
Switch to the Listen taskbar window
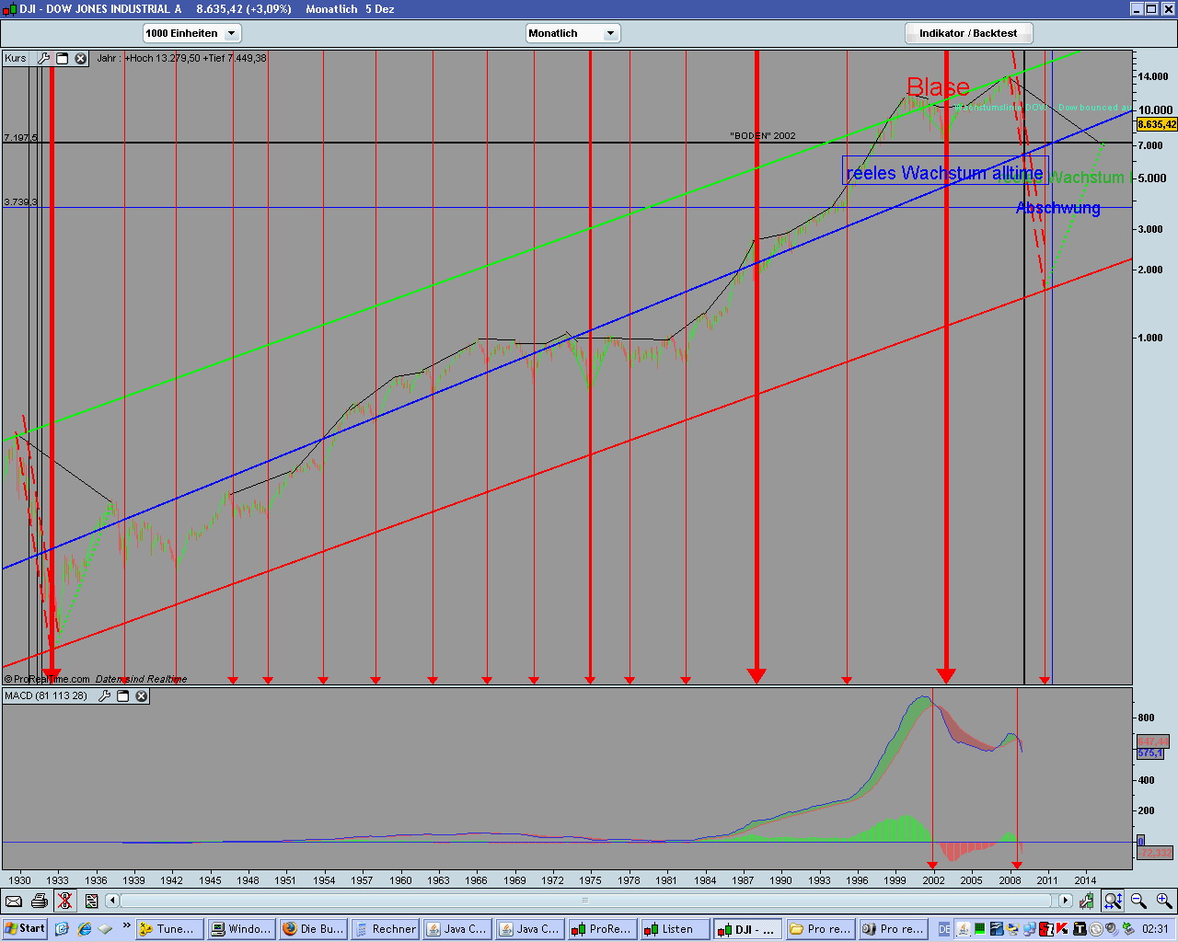coord(675,929)
